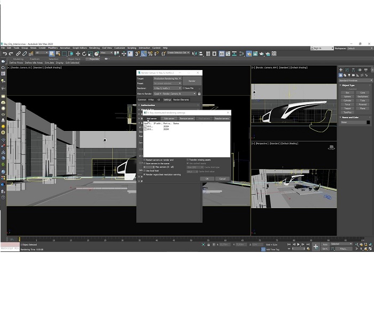The width and height of the screenshot is (374, 322).
Task: Toggle Angle Snap icon
Action: pyautogui.click(x=144, y=53)
